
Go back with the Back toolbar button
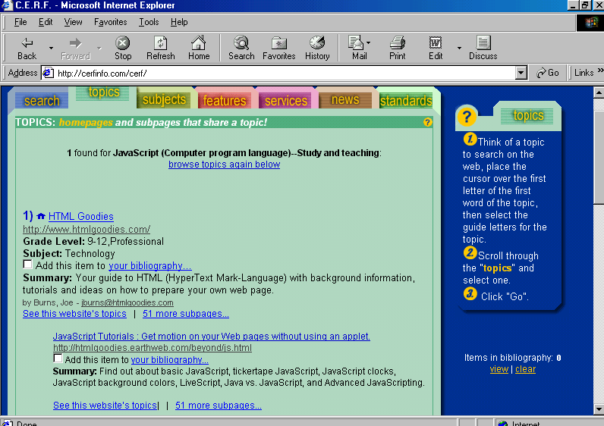tap(27, 48)
